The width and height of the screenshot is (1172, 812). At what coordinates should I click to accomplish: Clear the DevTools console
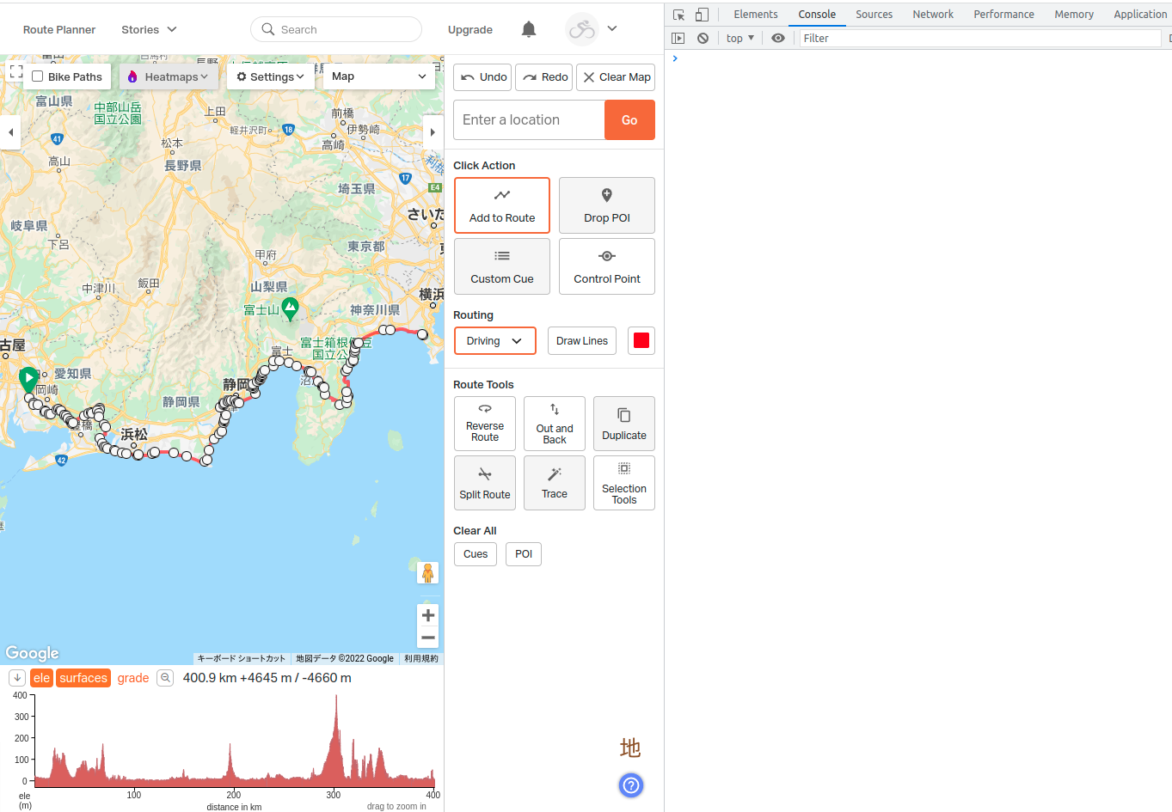pyautogui.click(x=703, y=39)
